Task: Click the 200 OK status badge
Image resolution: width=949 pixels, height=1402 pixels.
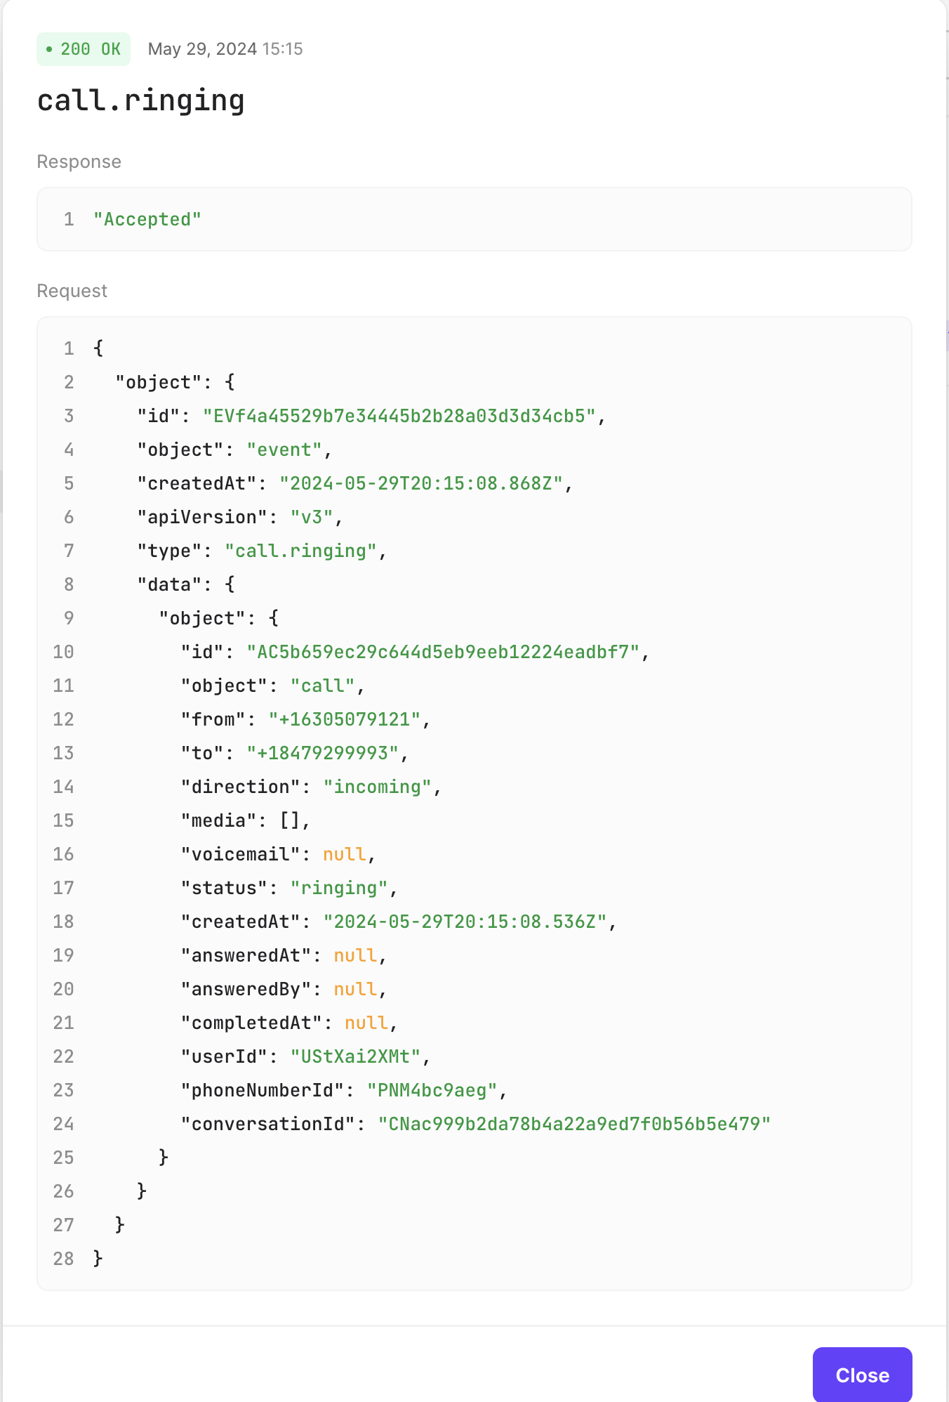Action: (x=84, y=49)
